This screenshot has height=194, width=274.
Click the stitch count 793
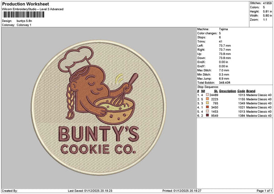point(216,103)
